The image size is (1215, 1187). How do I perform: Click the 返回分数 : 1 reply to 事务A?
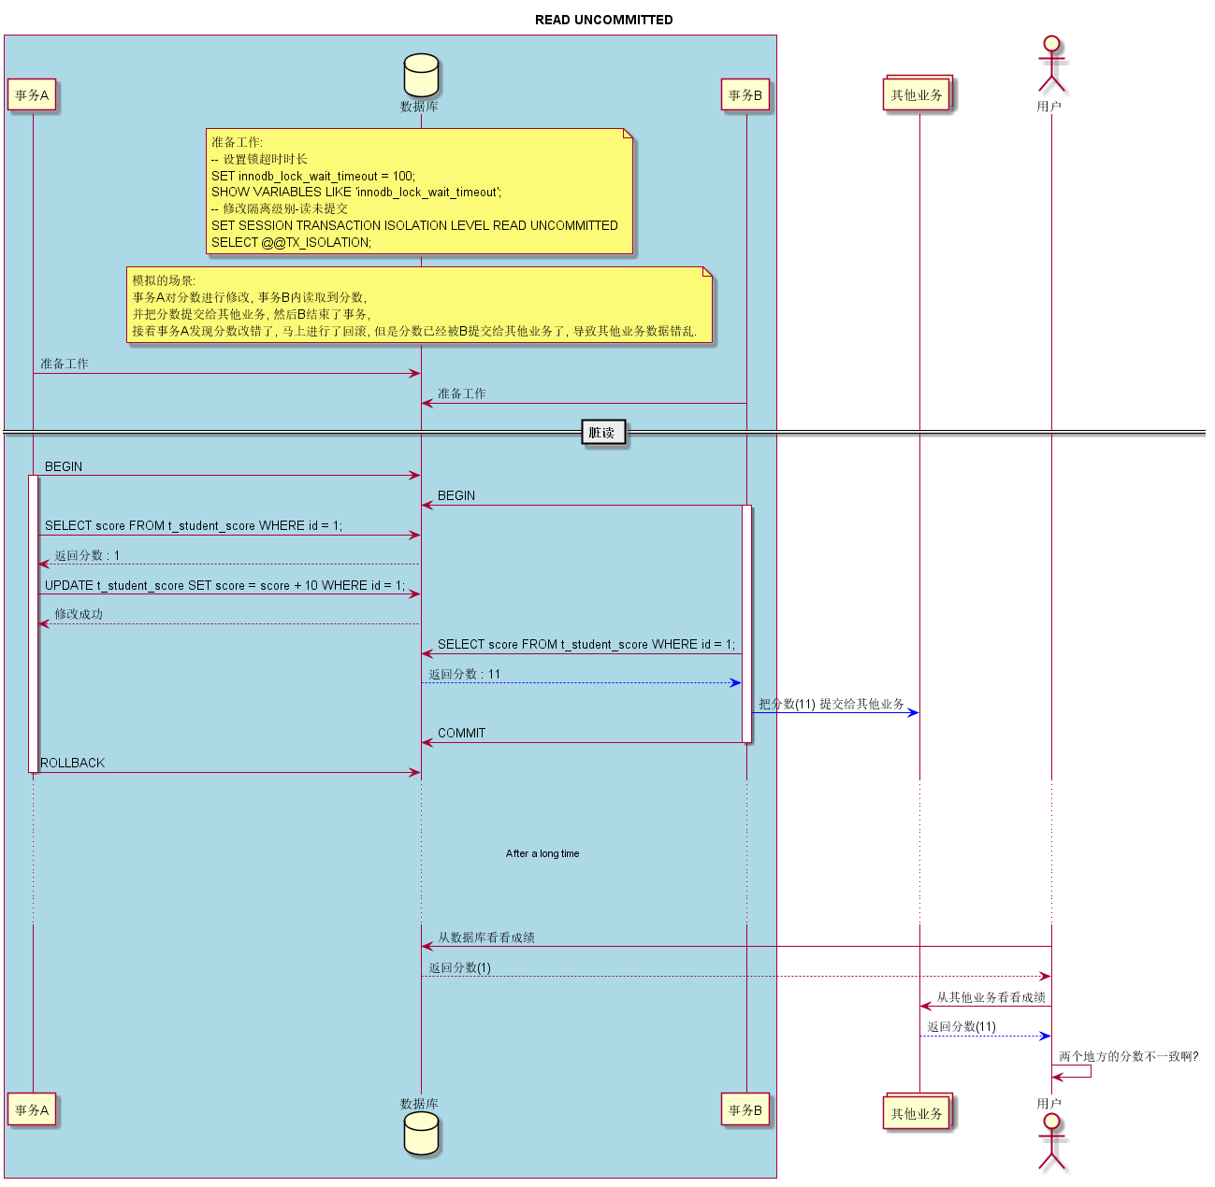[x=87, y=555]
